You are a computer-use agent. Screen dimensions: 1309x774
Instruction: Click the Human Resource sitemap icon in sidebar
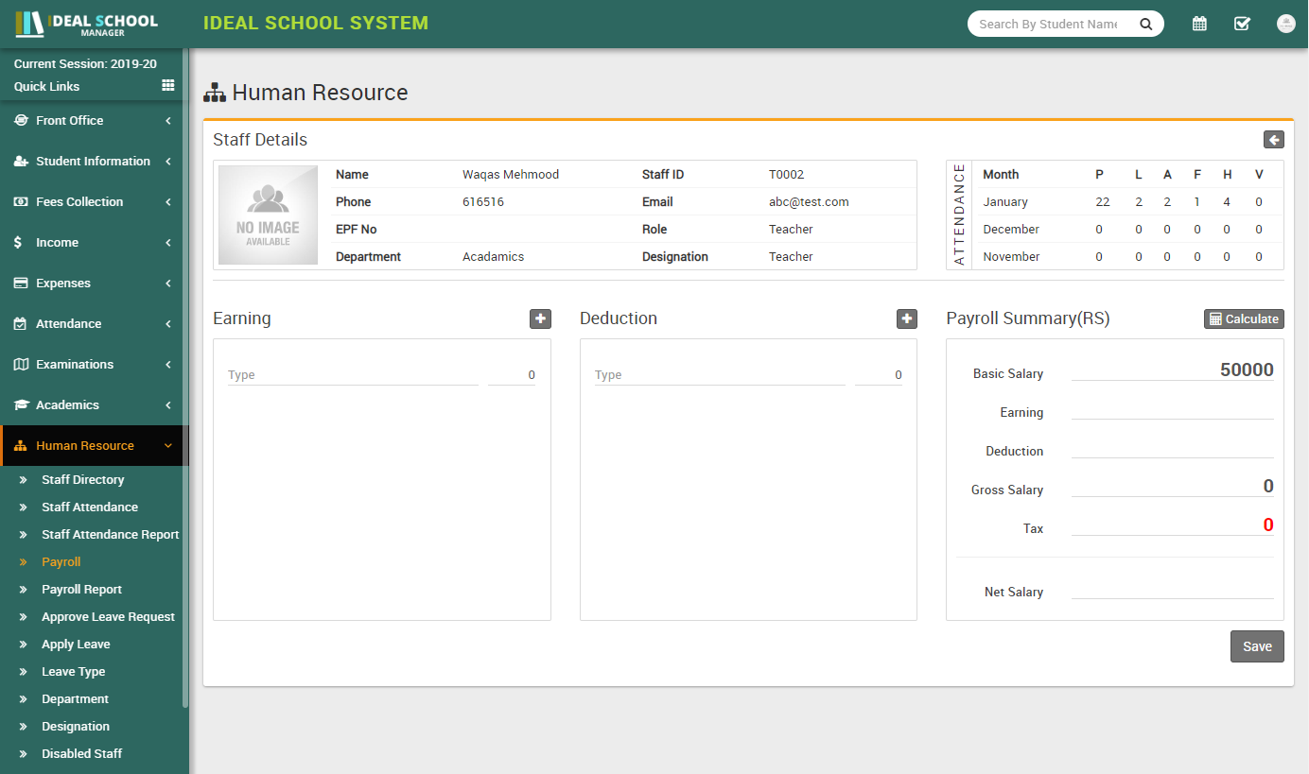(x=21, y=446)
